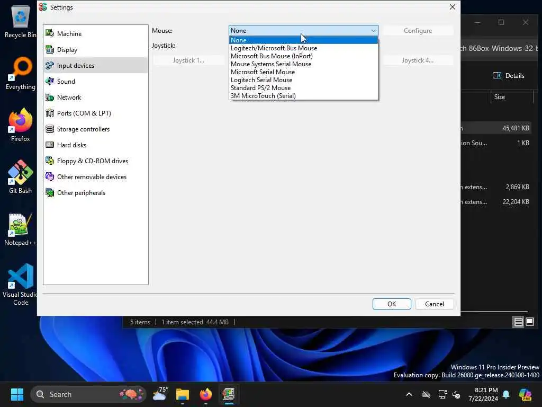Select the 2,869 KB file row
The image size is (542, 407).
pyautogui.click(x=496, y=187)
